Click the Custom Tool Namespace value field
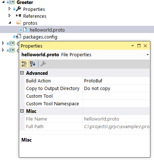Screen dimensions: 154x163 coord(116,103)
